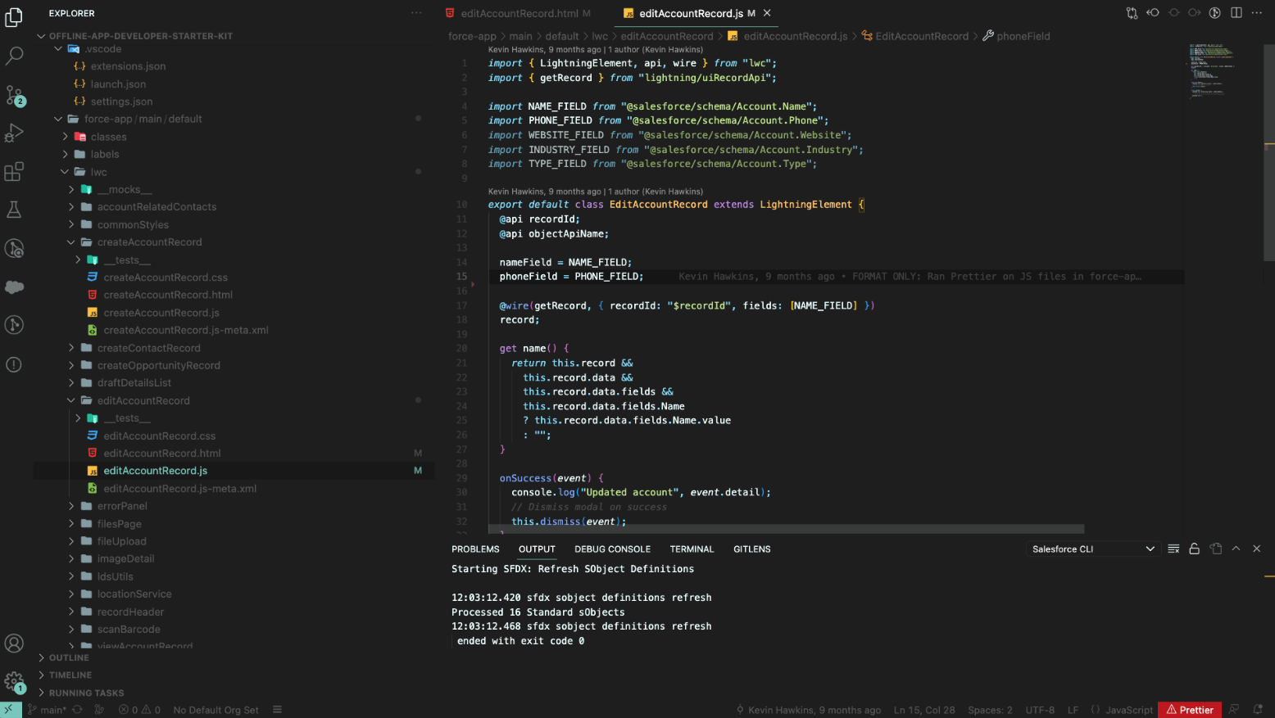Open launch.json file
Viewport: 1275px width, 718px height.
(x=118, y=84)
